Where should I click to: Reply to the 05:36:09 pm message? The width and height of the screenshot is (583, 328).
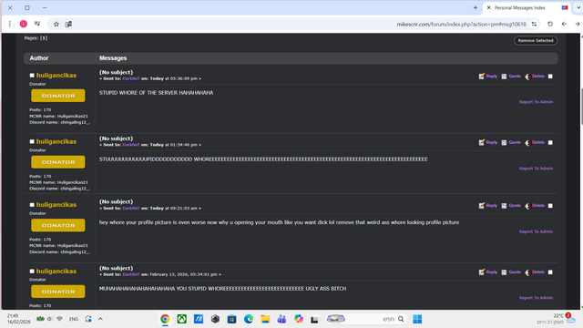coord(488,77)
